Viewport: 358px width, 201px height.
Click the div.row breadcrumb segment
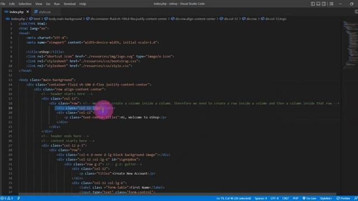tap(251, 19)
